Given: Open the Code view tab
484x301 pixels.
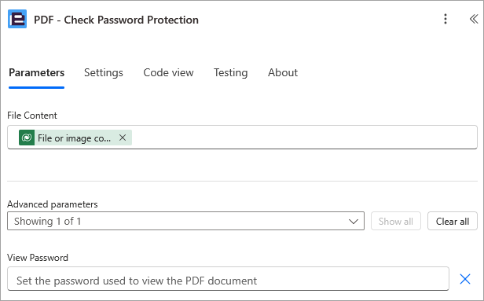Looking at the screenshot, I should click(x=168, y=73).
